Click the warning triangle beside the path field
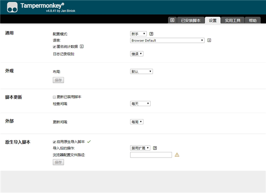The width and height of the screenshot is (266, 193). pyautogui.click(x=177, y=155)
